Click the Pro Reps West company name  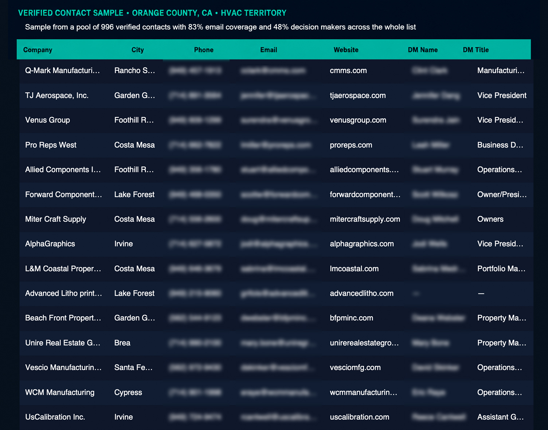51,145
